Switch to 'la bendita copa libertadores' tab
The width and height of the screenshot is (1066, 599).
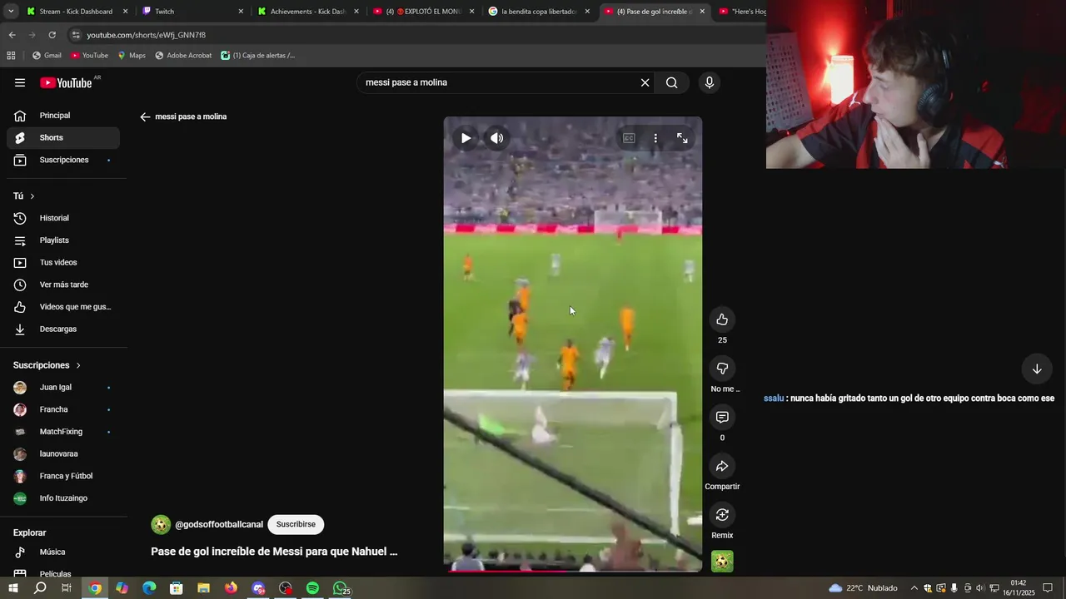tap(539, 12)
